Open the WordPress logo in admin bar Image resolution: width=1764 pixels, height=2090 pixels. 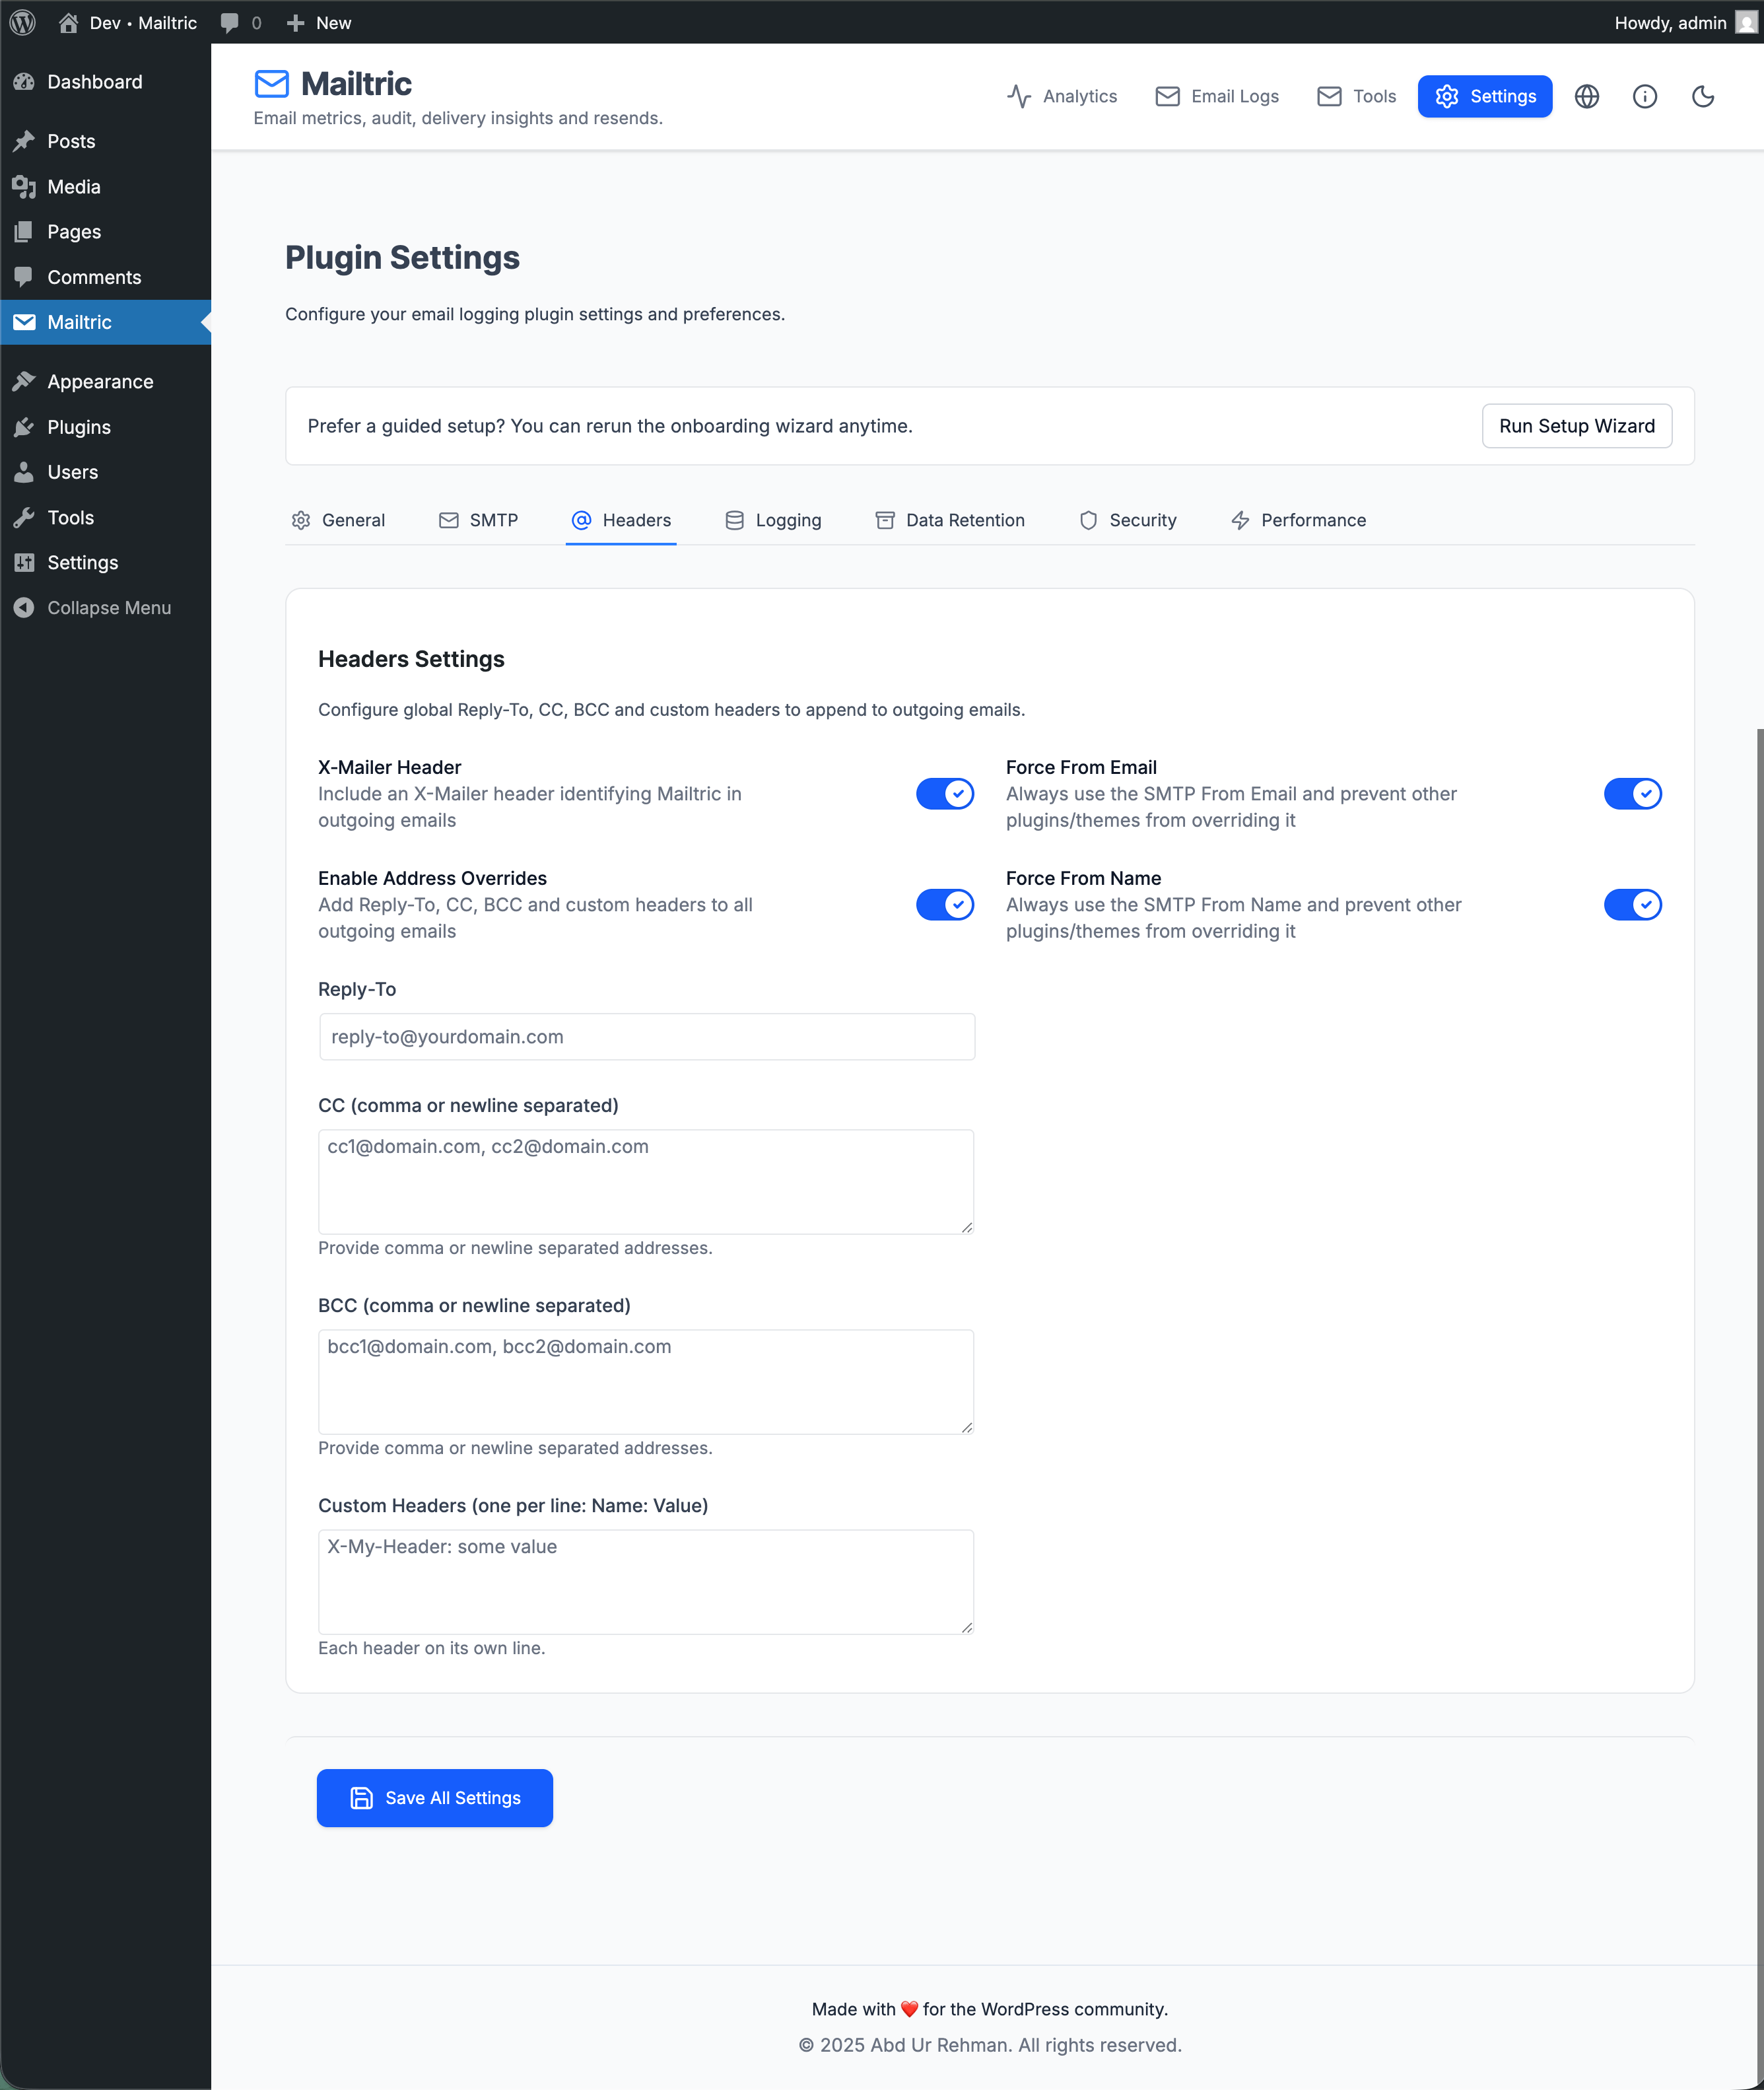coord(22,22)
